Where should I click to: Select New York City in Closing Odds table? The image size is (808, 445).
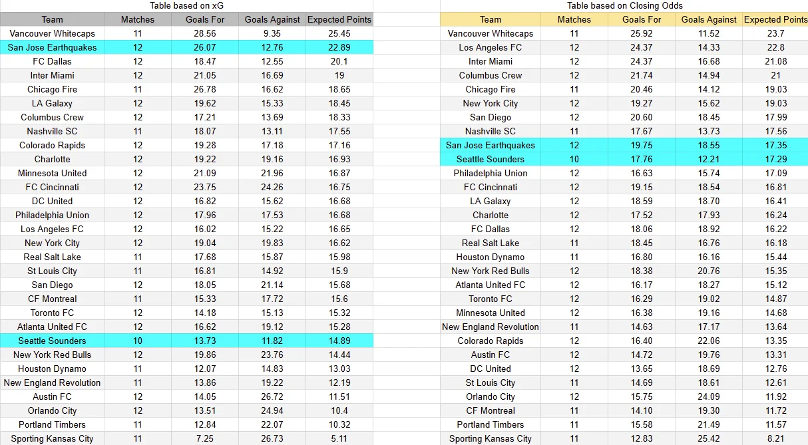(x=491, y=103)
